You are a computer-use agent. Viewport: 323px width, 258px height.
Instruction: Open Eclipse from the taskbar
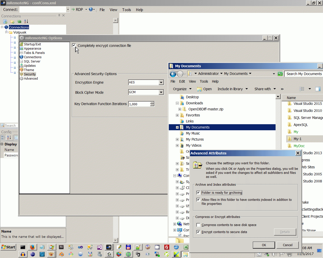tap(33, 254)
